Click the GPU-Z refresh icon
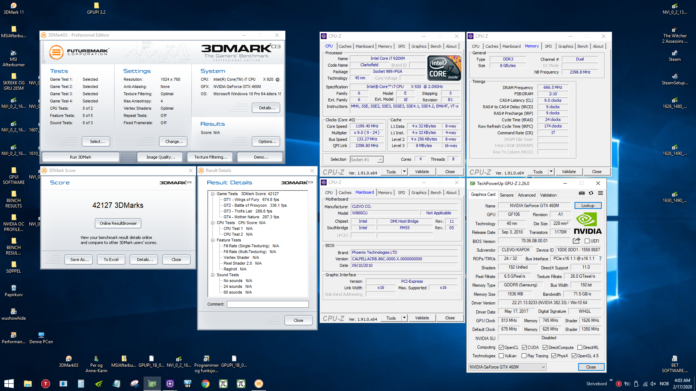Screen dimensions: 696x391 (591, 193)
